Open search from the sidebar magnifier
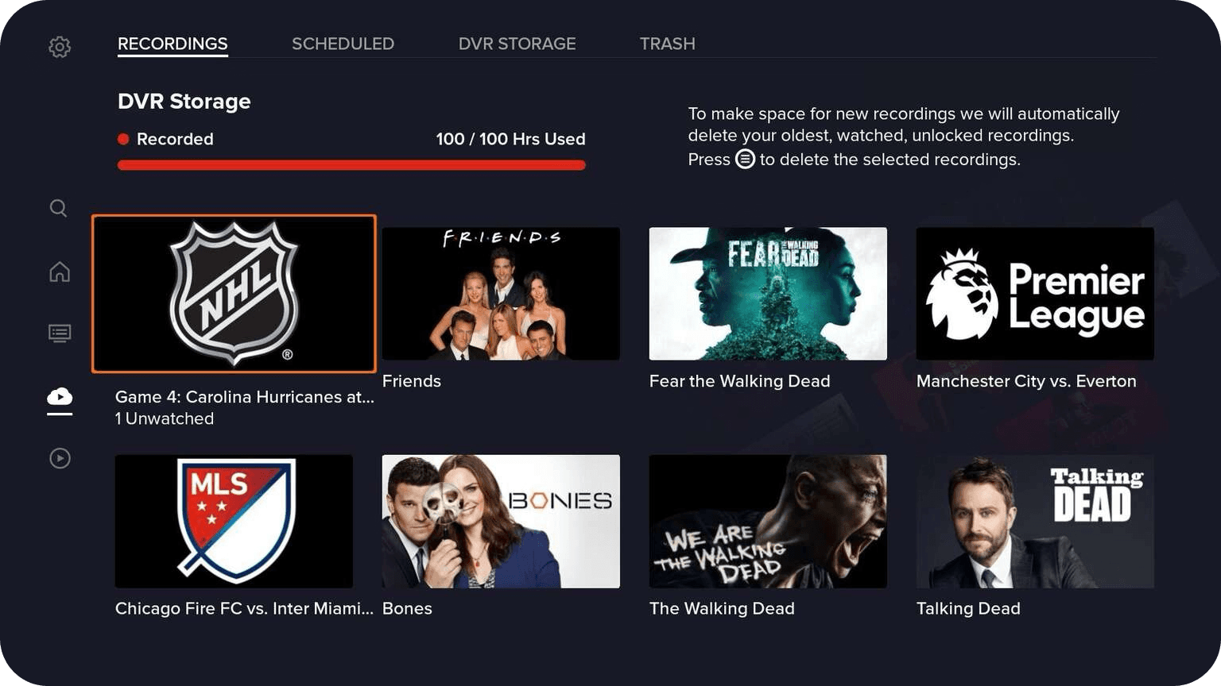1221x686 pixels. (x=58, y=208)
